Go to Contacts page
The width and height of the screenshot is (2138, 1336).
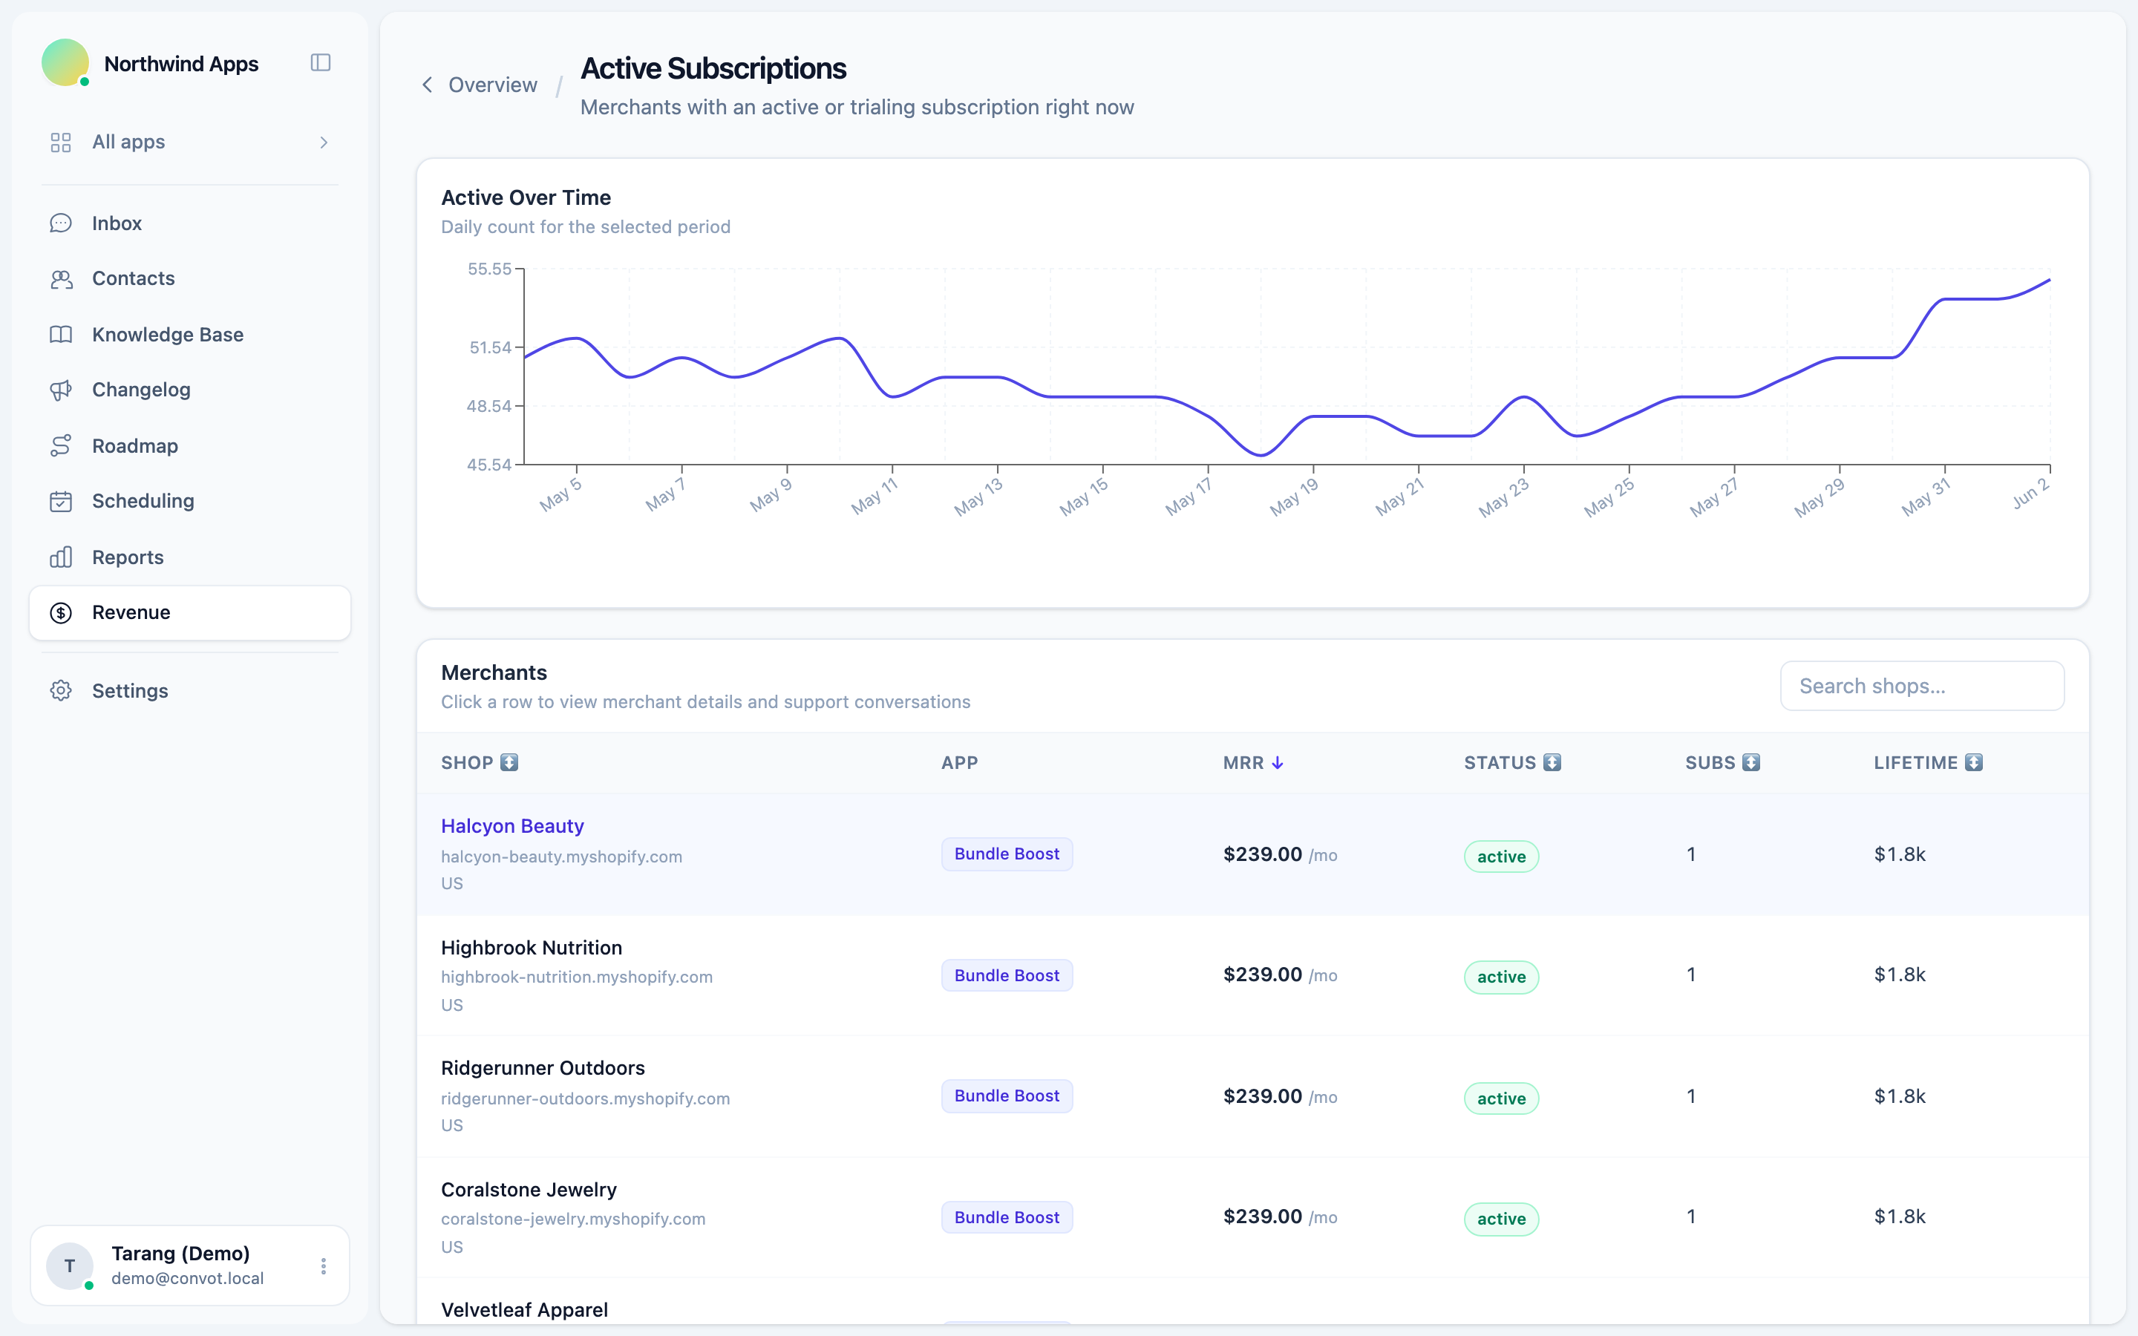point(190,279)
